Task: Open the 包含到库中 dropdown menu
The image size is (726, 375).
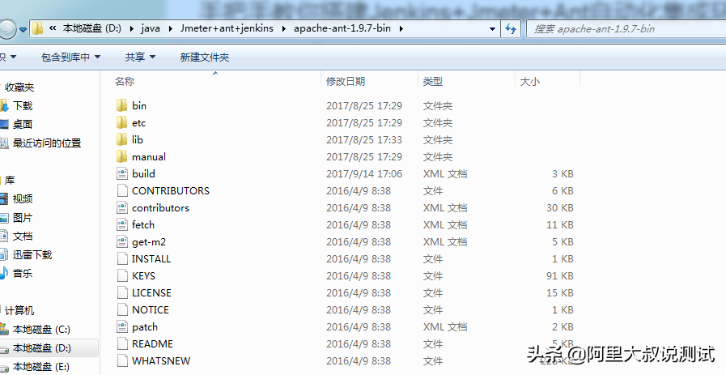Action: 70,57
